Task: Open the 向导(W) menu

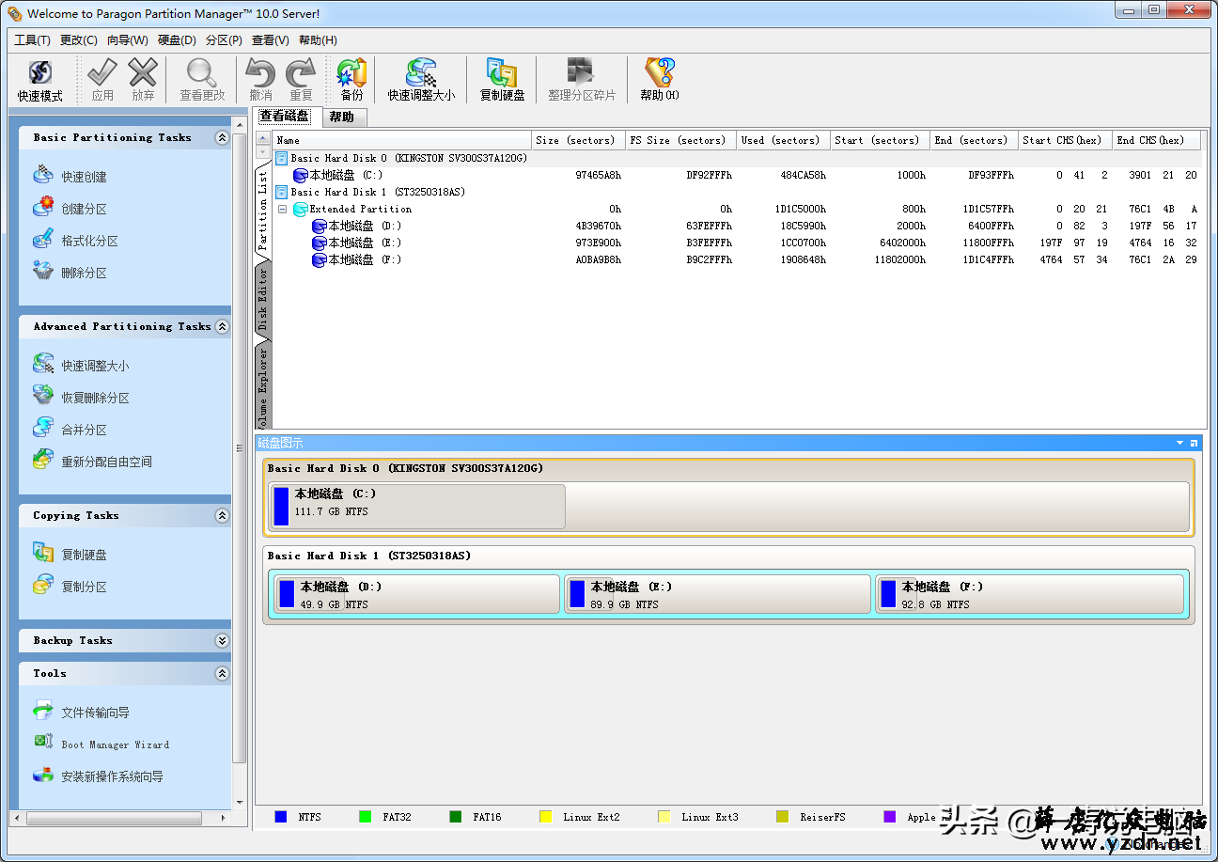Action: 128,40
